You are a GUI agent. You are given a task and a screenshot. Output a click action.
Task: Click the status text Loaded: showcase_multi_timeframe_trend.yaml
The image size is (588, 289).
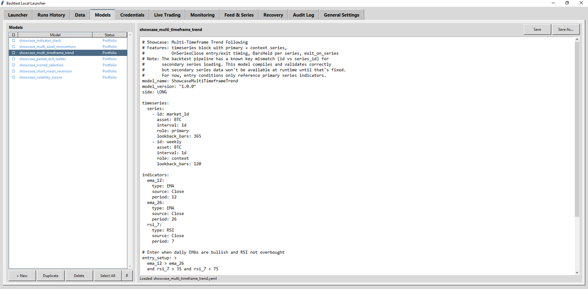[178, 278]
